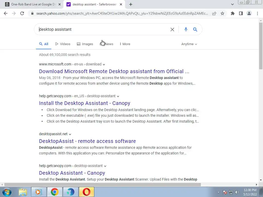Go back to the previous page

click(x=6, y=13)
